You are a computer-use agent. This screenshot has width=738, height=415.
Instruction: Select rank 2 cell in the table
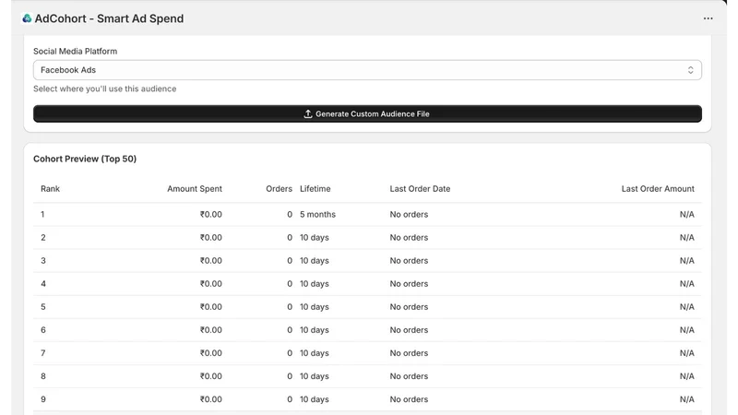42,238
